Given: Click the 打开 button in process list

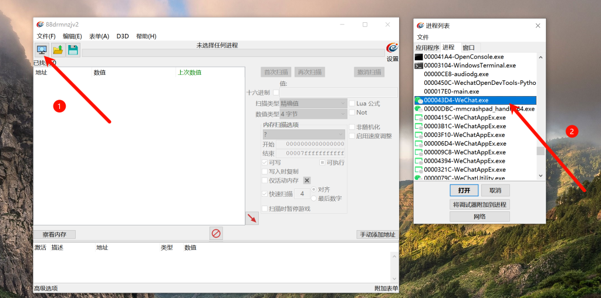Looking at the screenshot, I should point(464,190).
